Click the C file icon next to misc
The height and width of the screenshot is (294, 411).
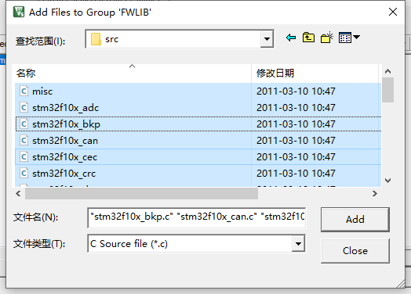(24, 91)
